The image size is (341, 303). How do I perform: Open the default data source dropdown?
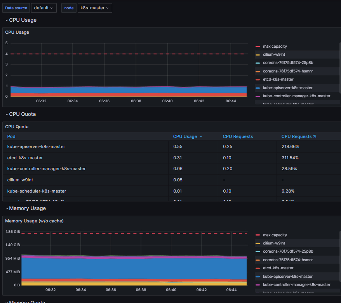pyautogui.click(x=43, y=8)
